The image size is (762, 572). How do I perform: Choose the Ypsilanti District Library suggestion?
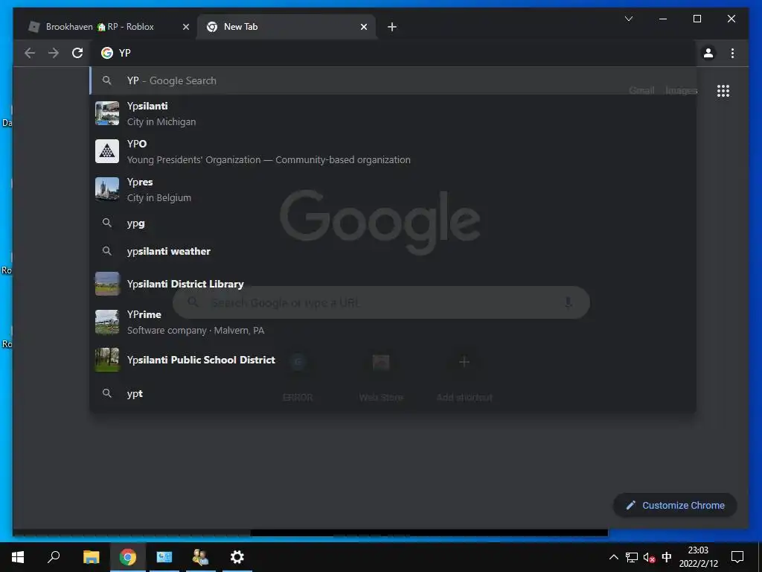point(393,284)
